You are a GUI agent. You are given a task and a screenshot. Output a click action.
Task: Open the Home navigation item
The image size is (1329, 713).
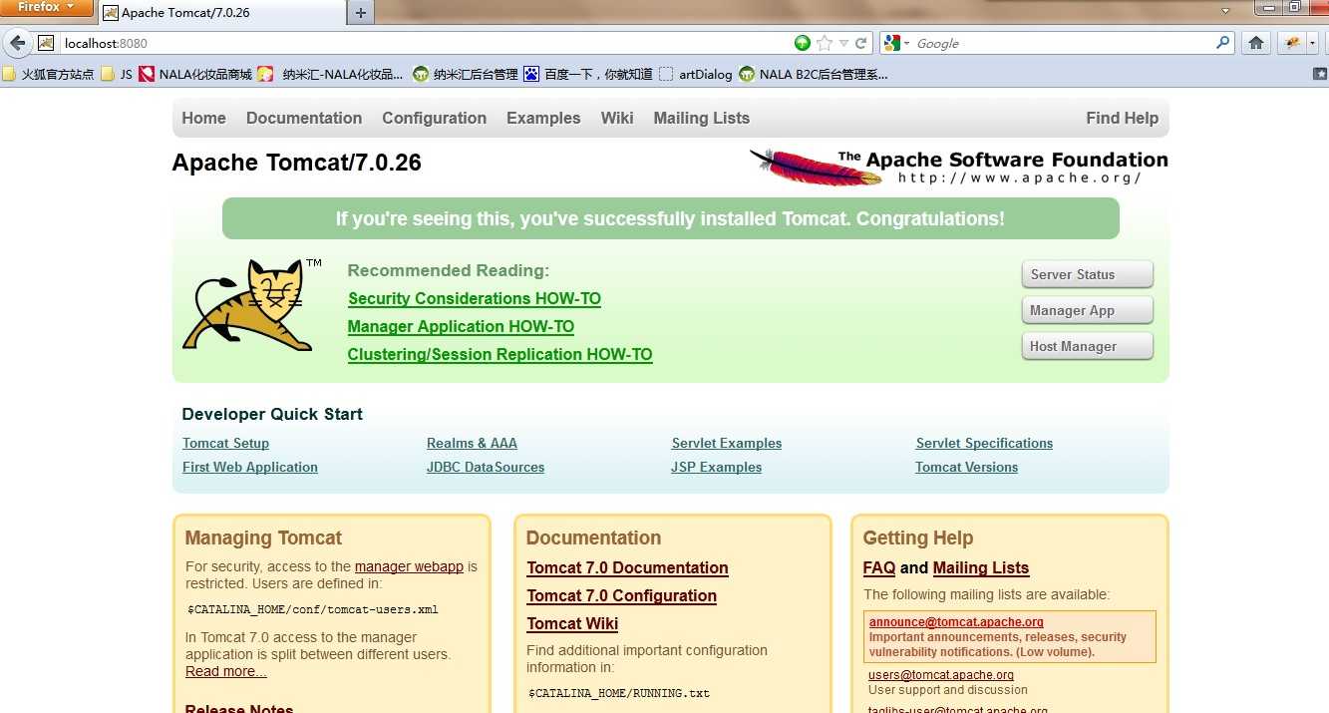click(203, 118)
